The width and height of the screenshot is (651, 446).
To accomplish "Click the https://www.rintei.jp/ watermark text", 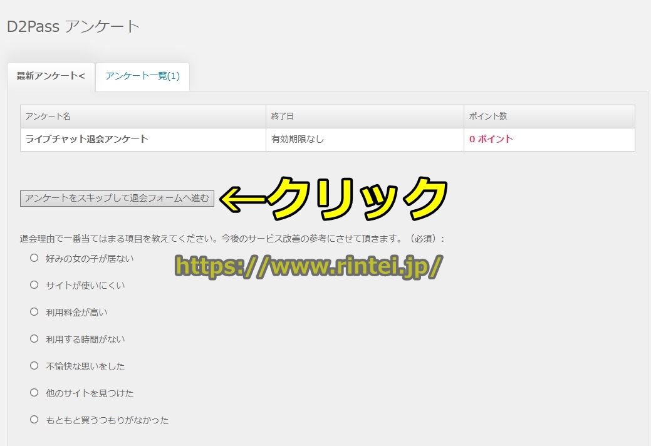I will (308, 266).
